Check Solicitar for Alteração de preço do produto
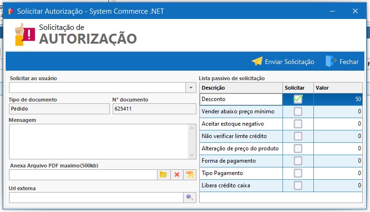370x212 pixels. coord(298,148)
